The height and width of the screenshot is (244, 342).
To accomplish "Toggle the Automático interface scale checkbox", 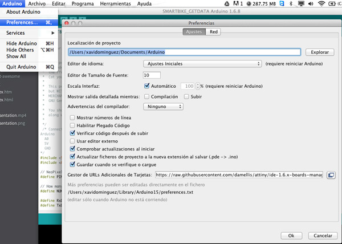I will pos(147,86).
